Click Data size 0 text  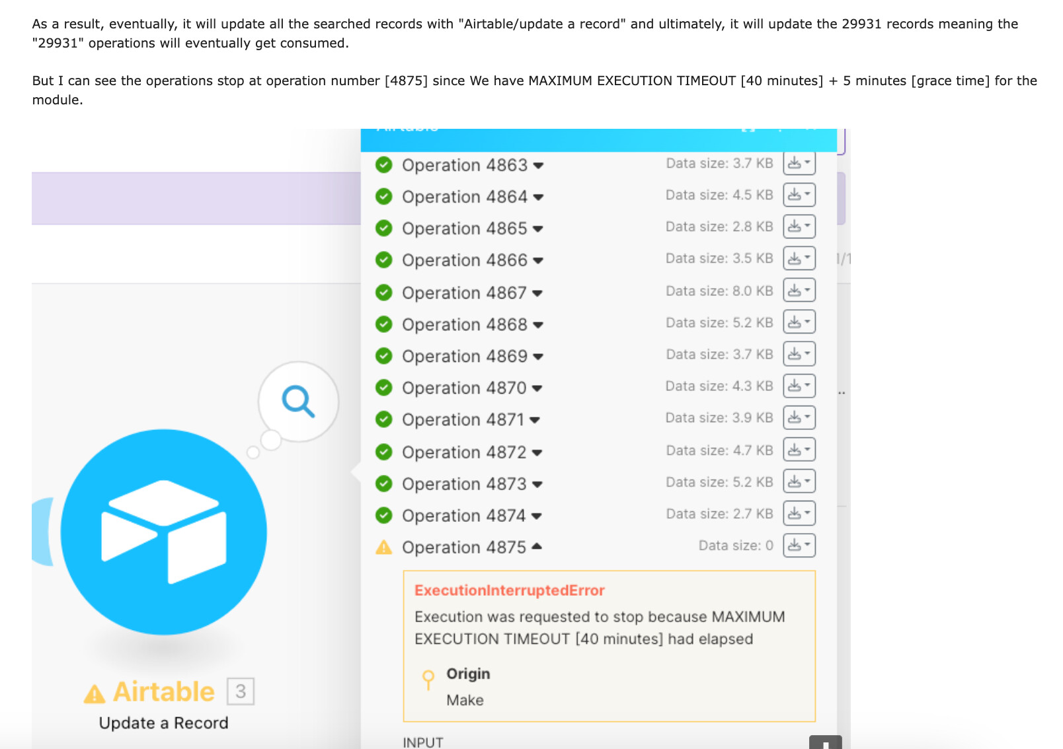[736, 546]
